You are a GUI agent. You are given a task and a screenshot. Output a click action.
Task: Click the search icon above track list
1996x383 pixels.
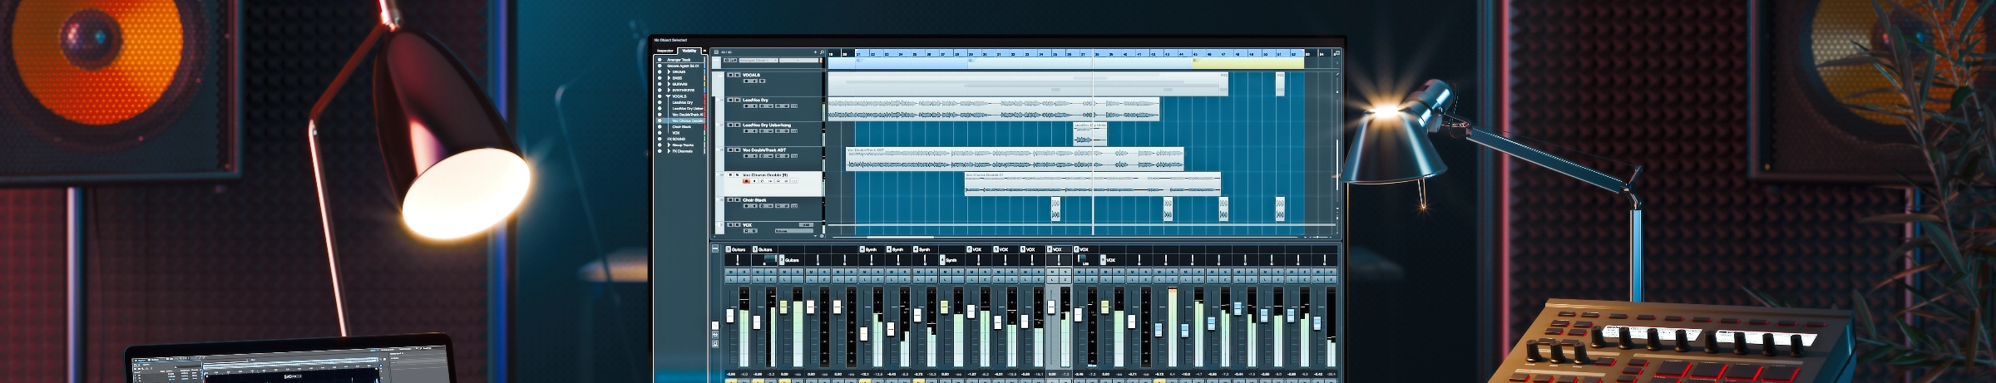click(x=823, y=52)
